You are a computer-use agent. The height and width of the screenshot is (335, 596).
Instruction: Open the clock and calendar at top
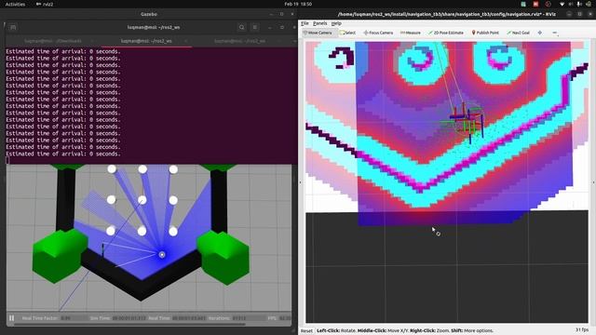(x=298, y=4)
